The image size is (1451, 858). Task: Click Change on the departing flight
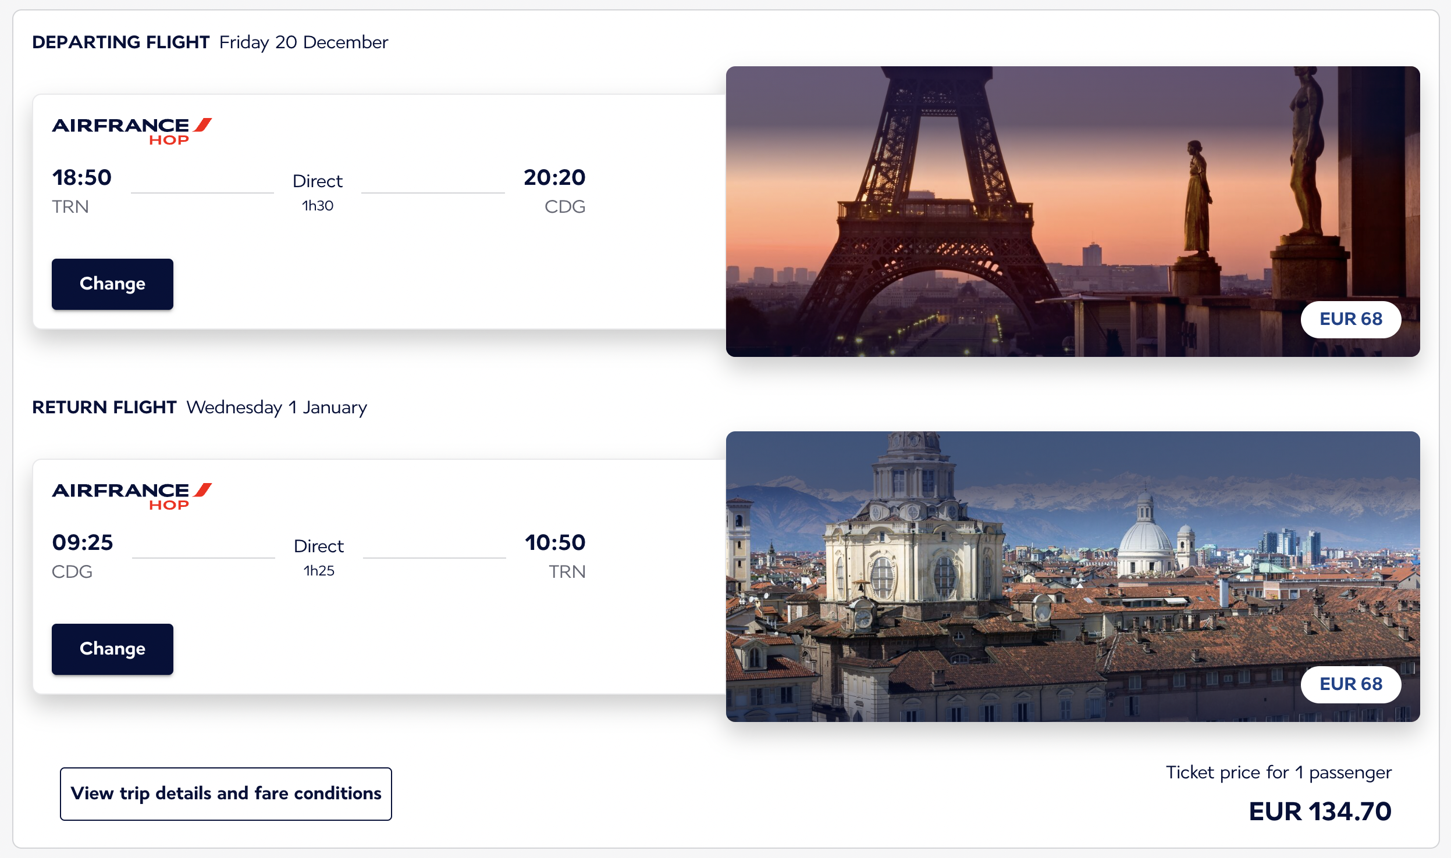tap(112, 284)
